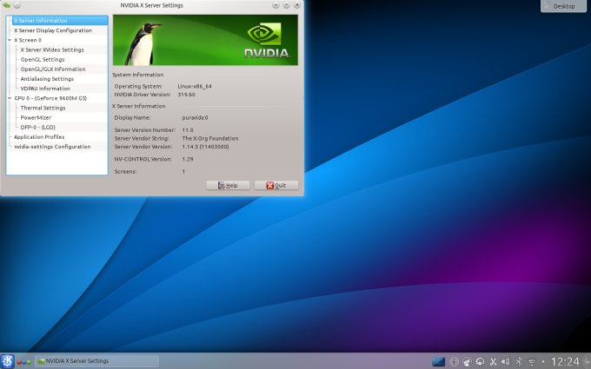Click Server Vendor Version 1.14.3 value

(x=205, y=147)
